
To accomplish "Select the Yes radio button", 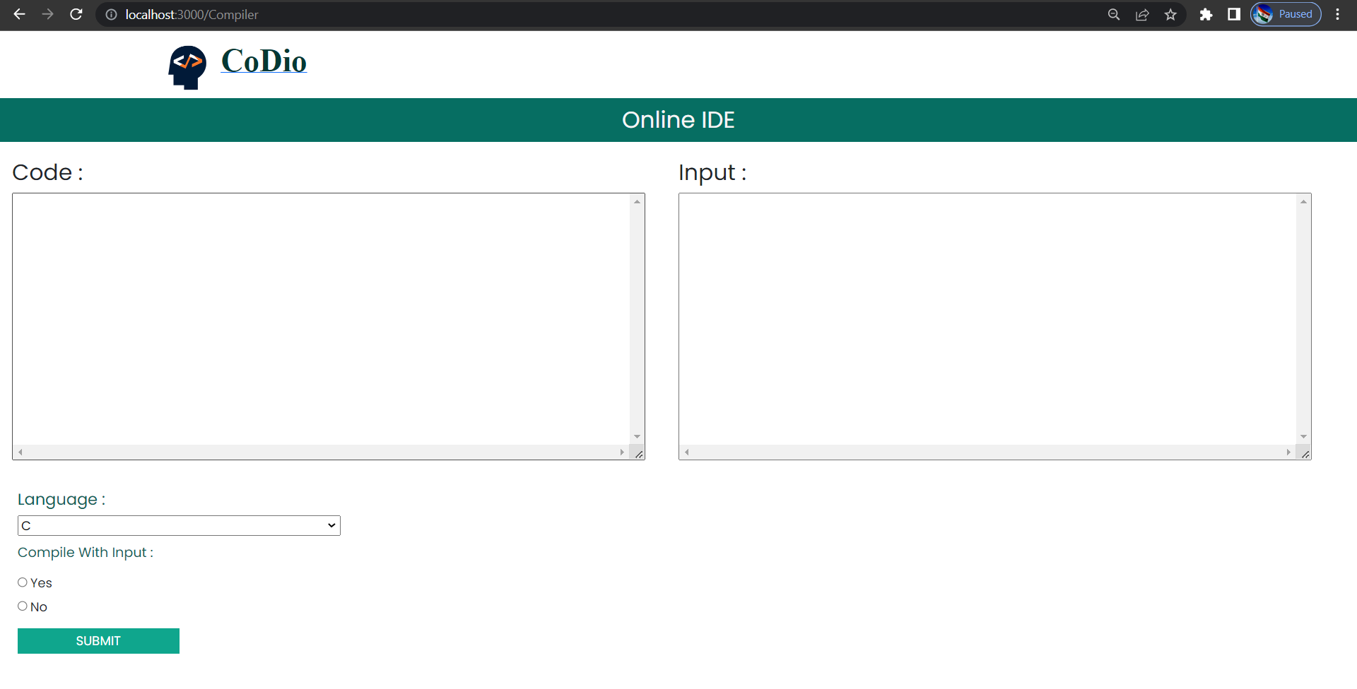I will (23, 582).
